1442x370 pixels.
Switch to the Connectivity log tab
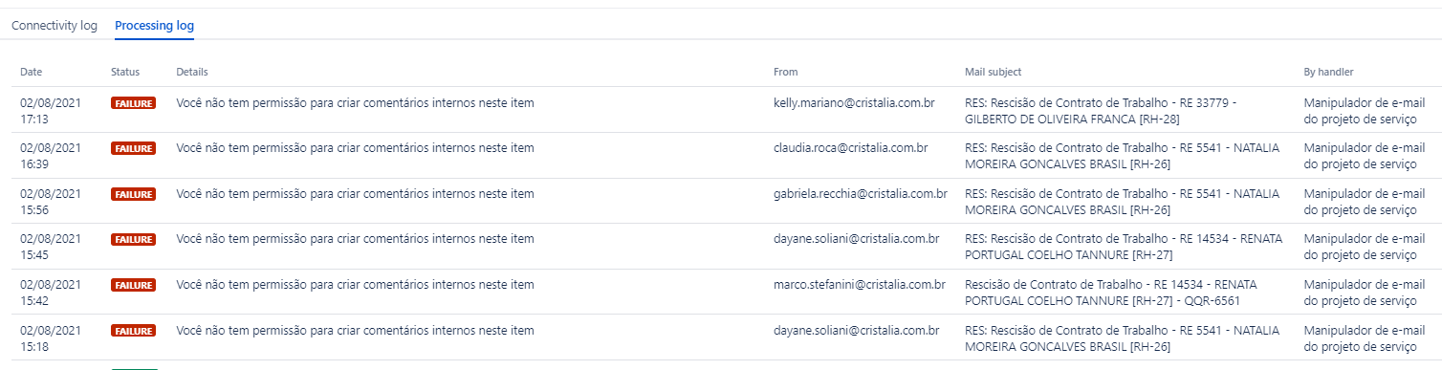pos(55,26)
